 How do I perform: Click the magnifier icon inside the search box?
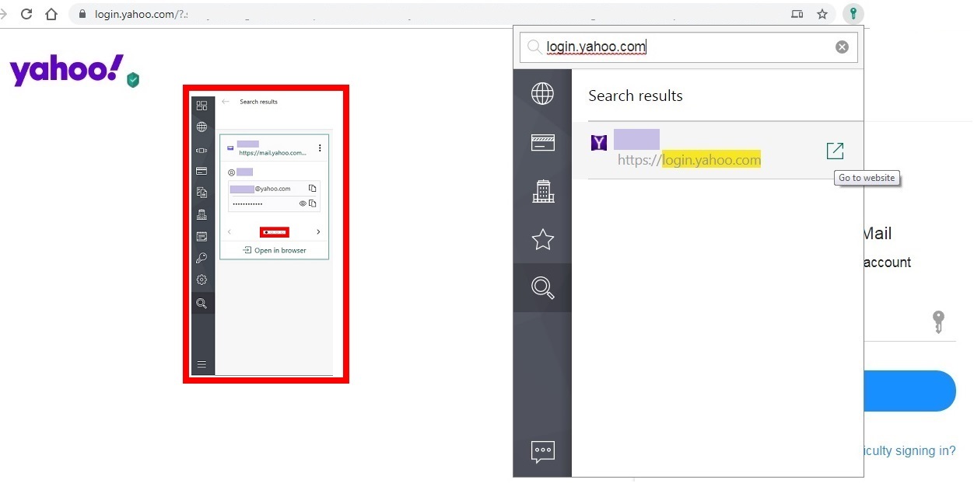pyautogui.click(x=534, y=47)
